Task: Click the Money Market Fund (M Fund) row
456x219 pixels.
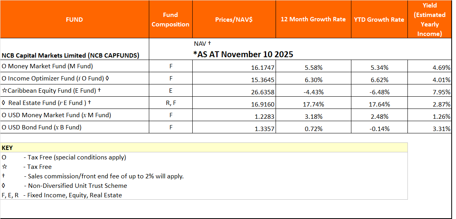Action: [x=47, y=66]
